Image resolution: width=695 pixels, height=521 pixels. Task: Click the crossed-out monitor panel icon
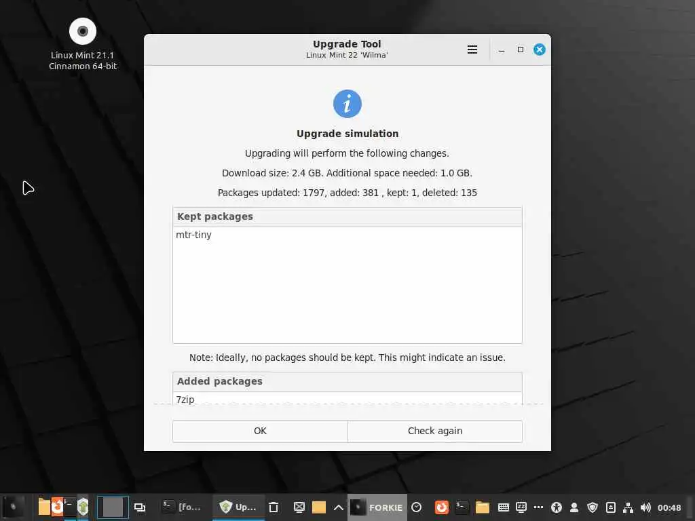(299, 507)
